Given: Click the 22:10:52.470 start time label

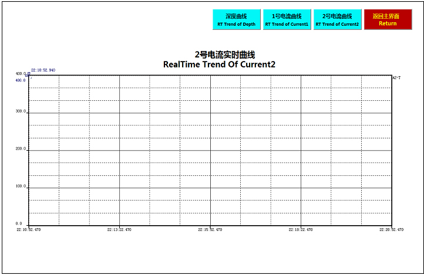Looking at the screenshot, I should [x=28, y=230].
